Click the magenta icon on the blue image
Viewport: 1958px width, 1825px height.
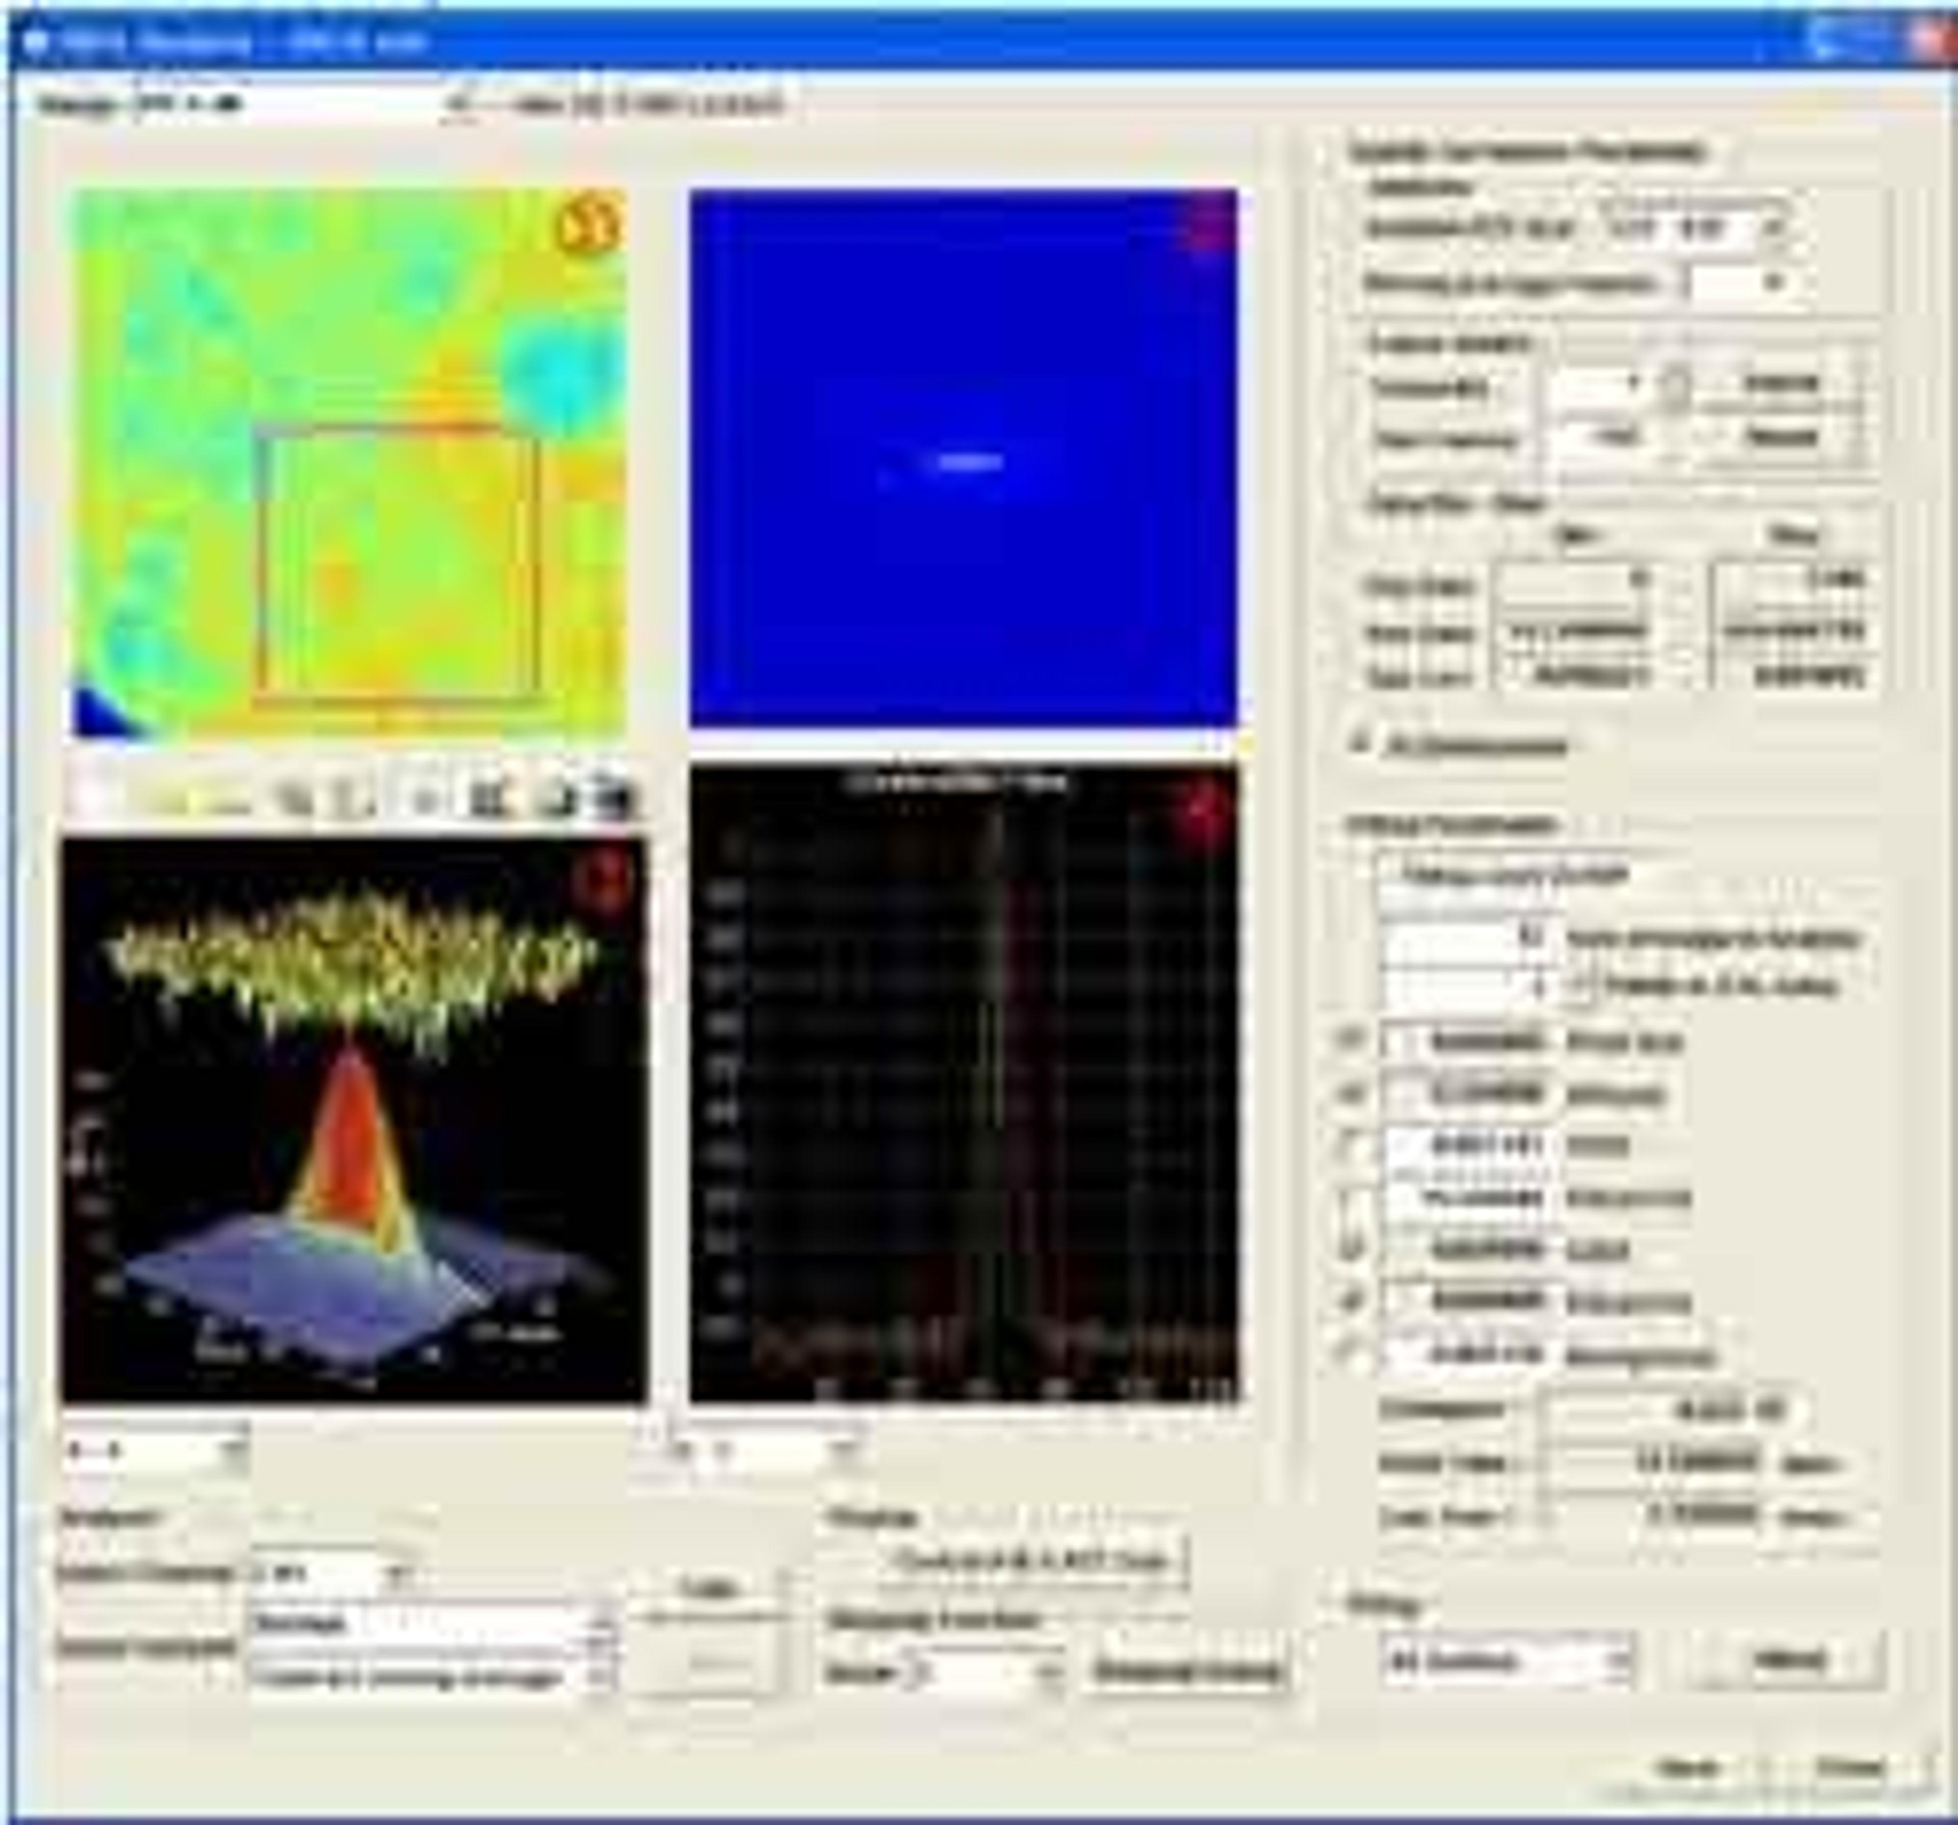click(x=1208, y=229)
